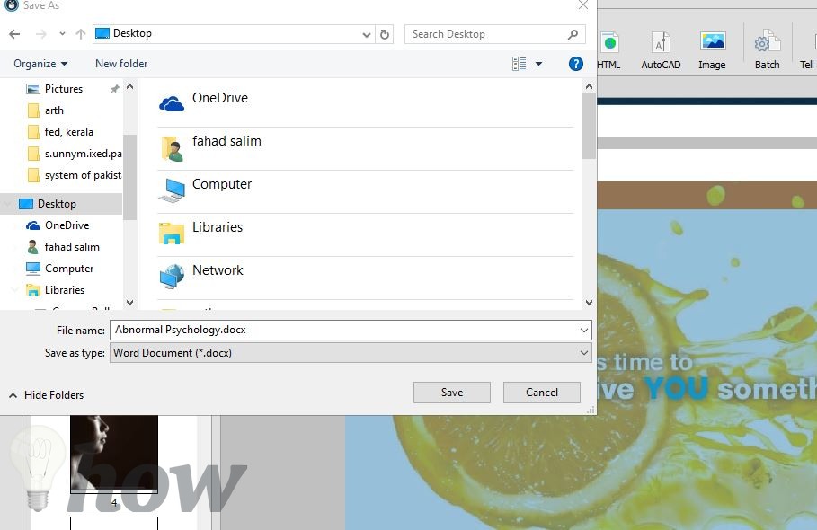
Task: Cancel the Save As dialog
Action: 542,393
